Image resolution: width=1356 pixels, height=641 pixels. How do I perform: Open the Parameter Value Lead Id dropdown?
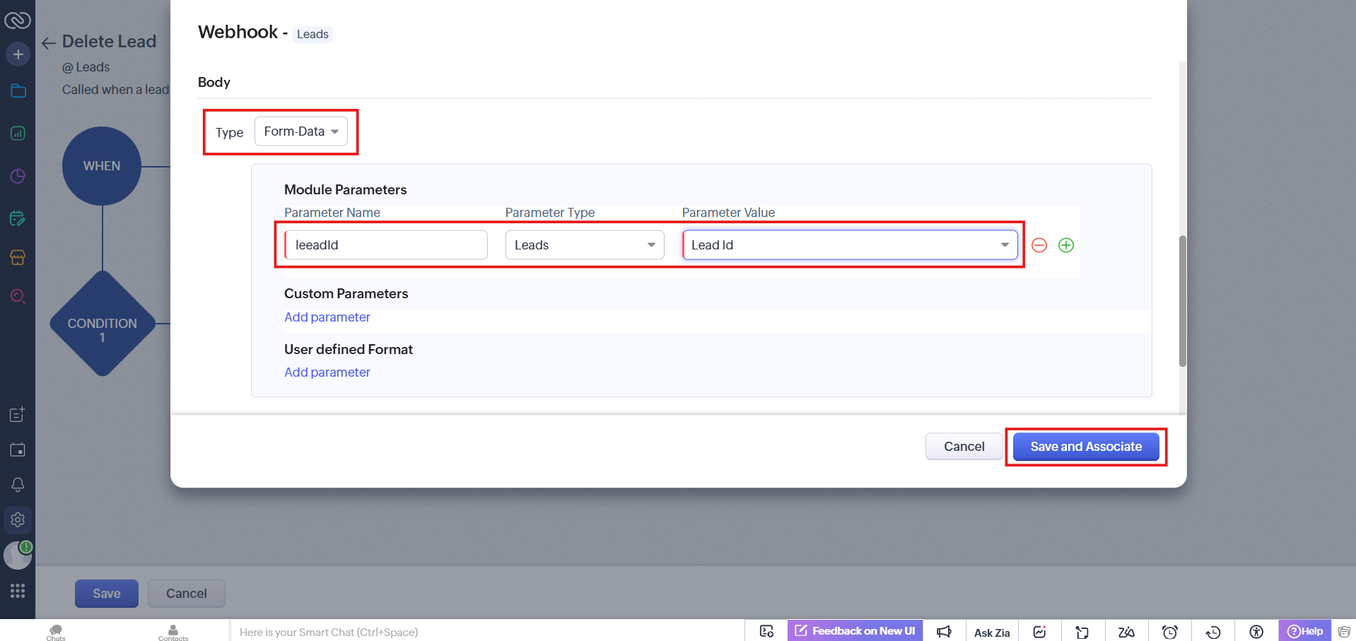click(850, 245)
